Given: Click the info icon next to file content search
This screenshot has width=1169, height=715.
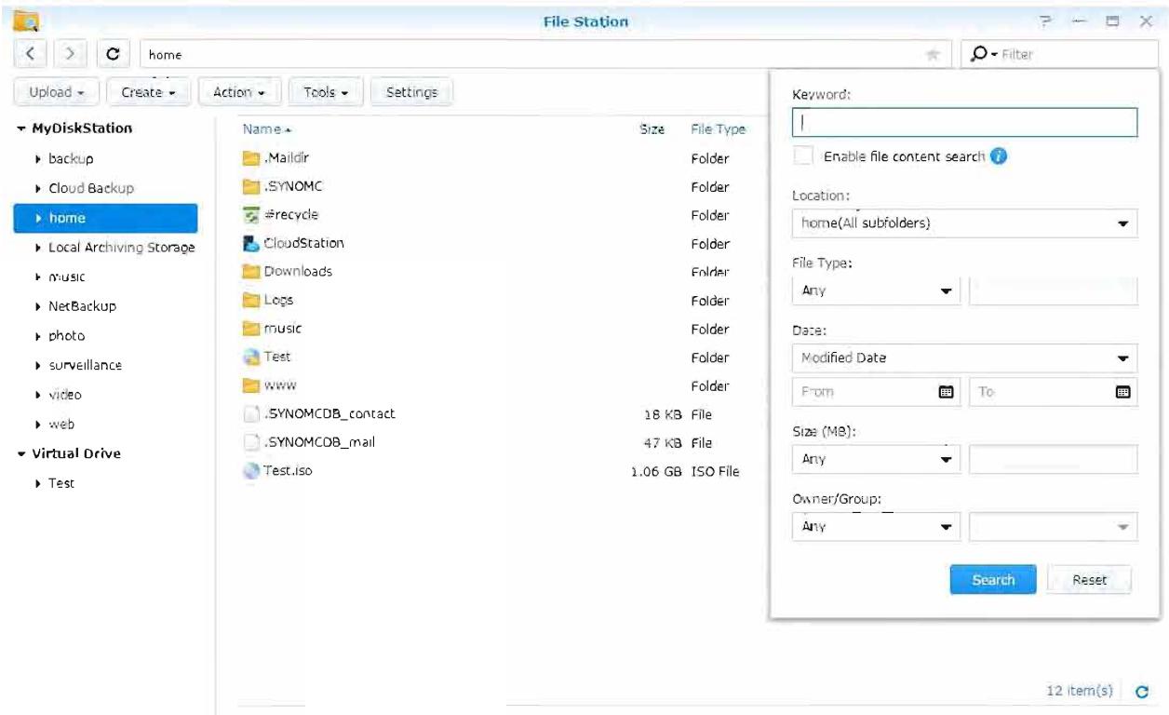Looking at the screenshot, I should [x=999, y=156].
